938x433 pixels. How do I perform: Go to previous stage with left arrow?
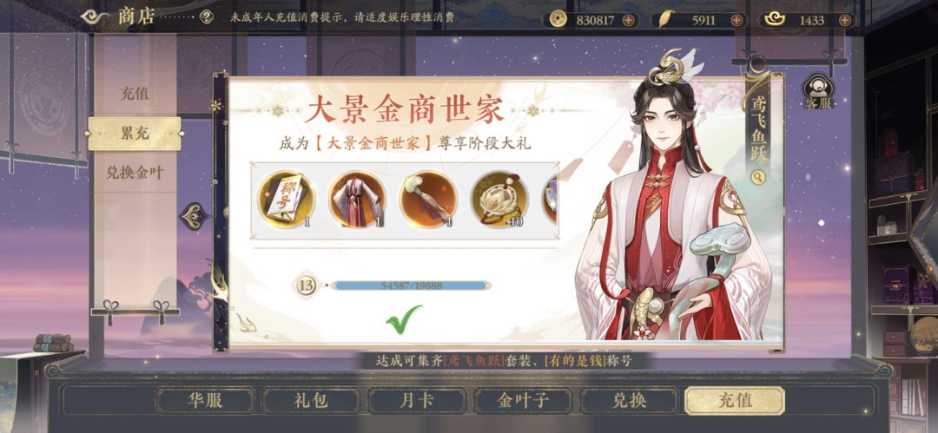pos(195,216)
